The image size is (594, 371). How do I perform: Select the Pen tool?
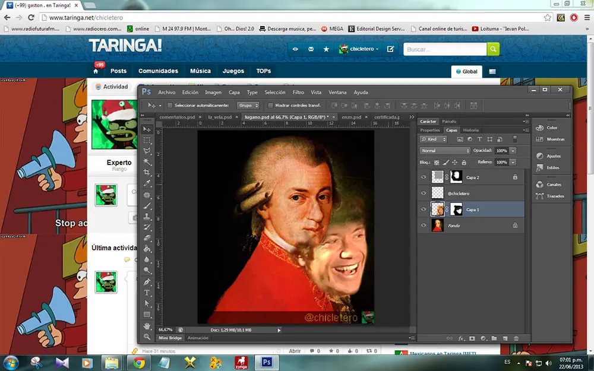coord(147,282)
